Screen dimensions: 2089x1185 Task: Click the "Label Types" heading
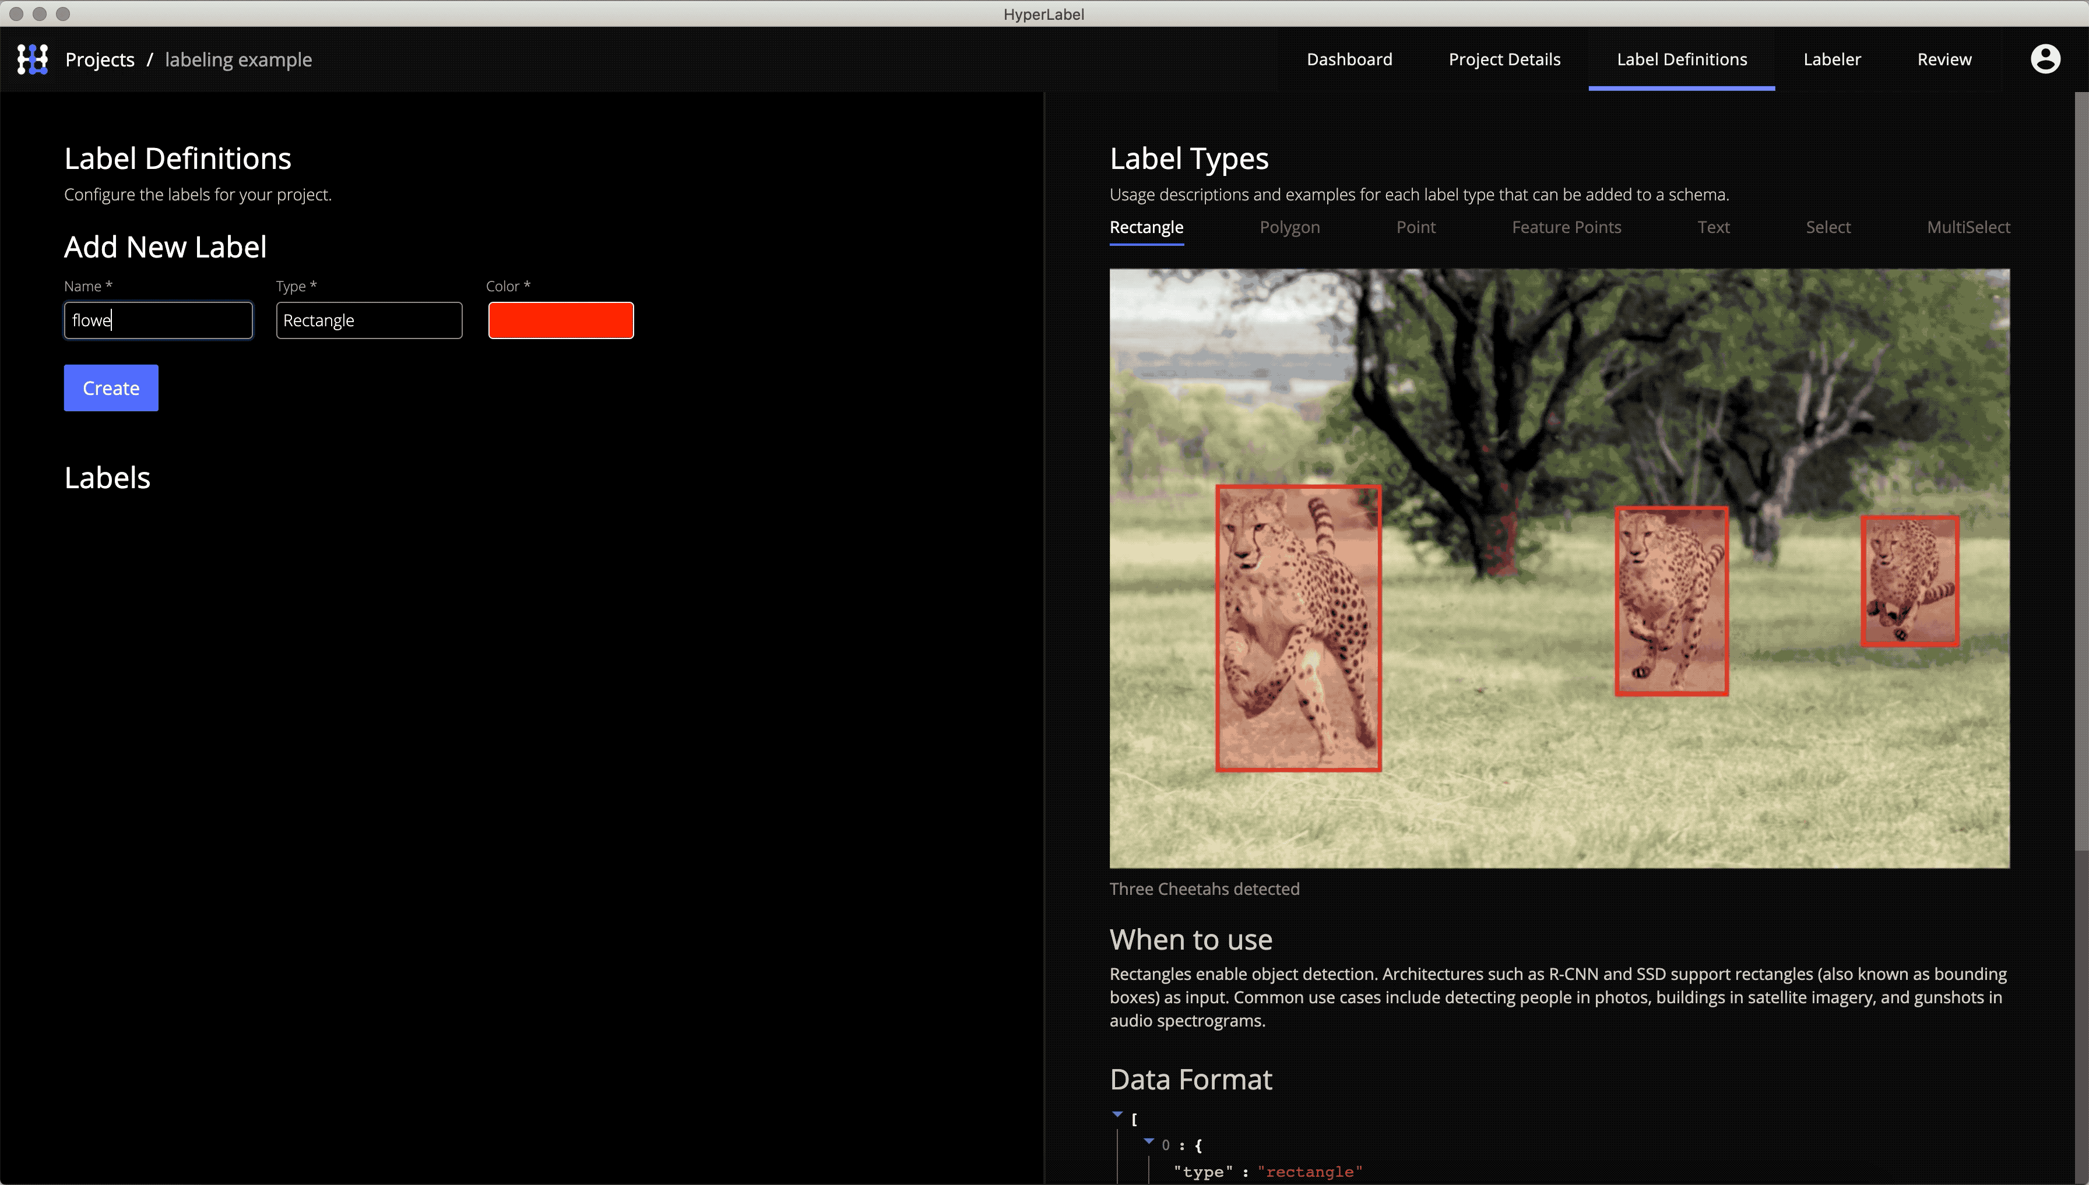(1188, 158)
